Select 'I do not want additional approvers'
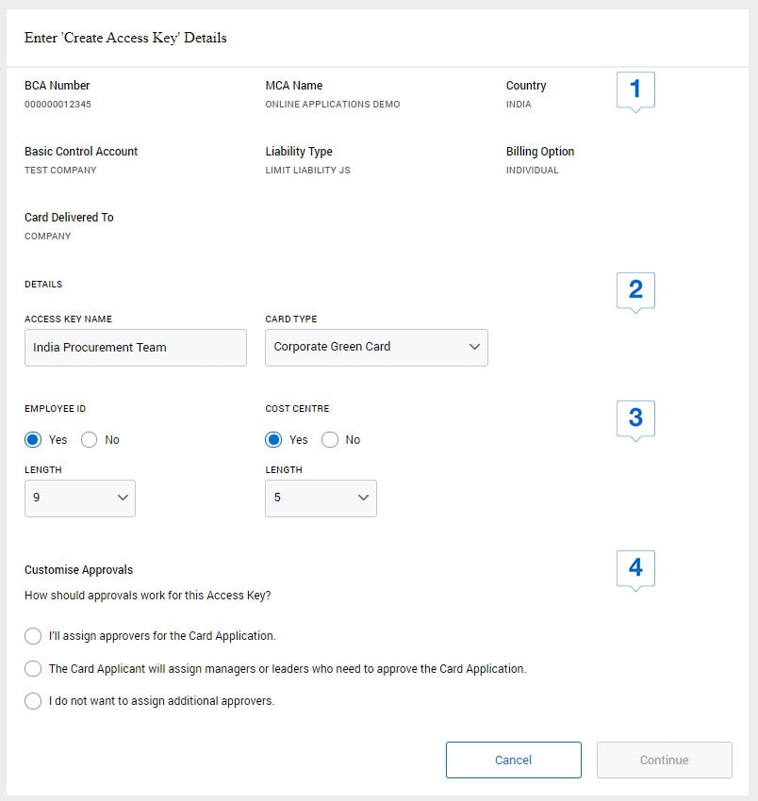758x801 pixels. pyautogui.click(x=33, y=701)
